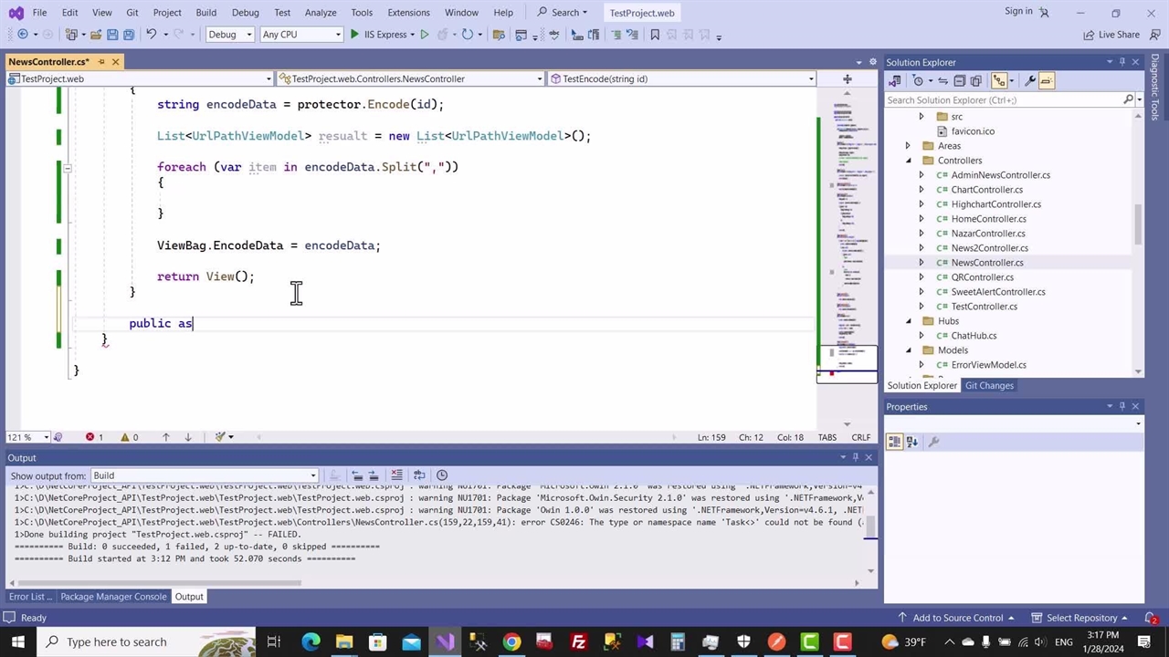The height and width of the screenshot is (657, 1169).
Task: Click the bookmark icon in toolbar
Action: (655, 35)
